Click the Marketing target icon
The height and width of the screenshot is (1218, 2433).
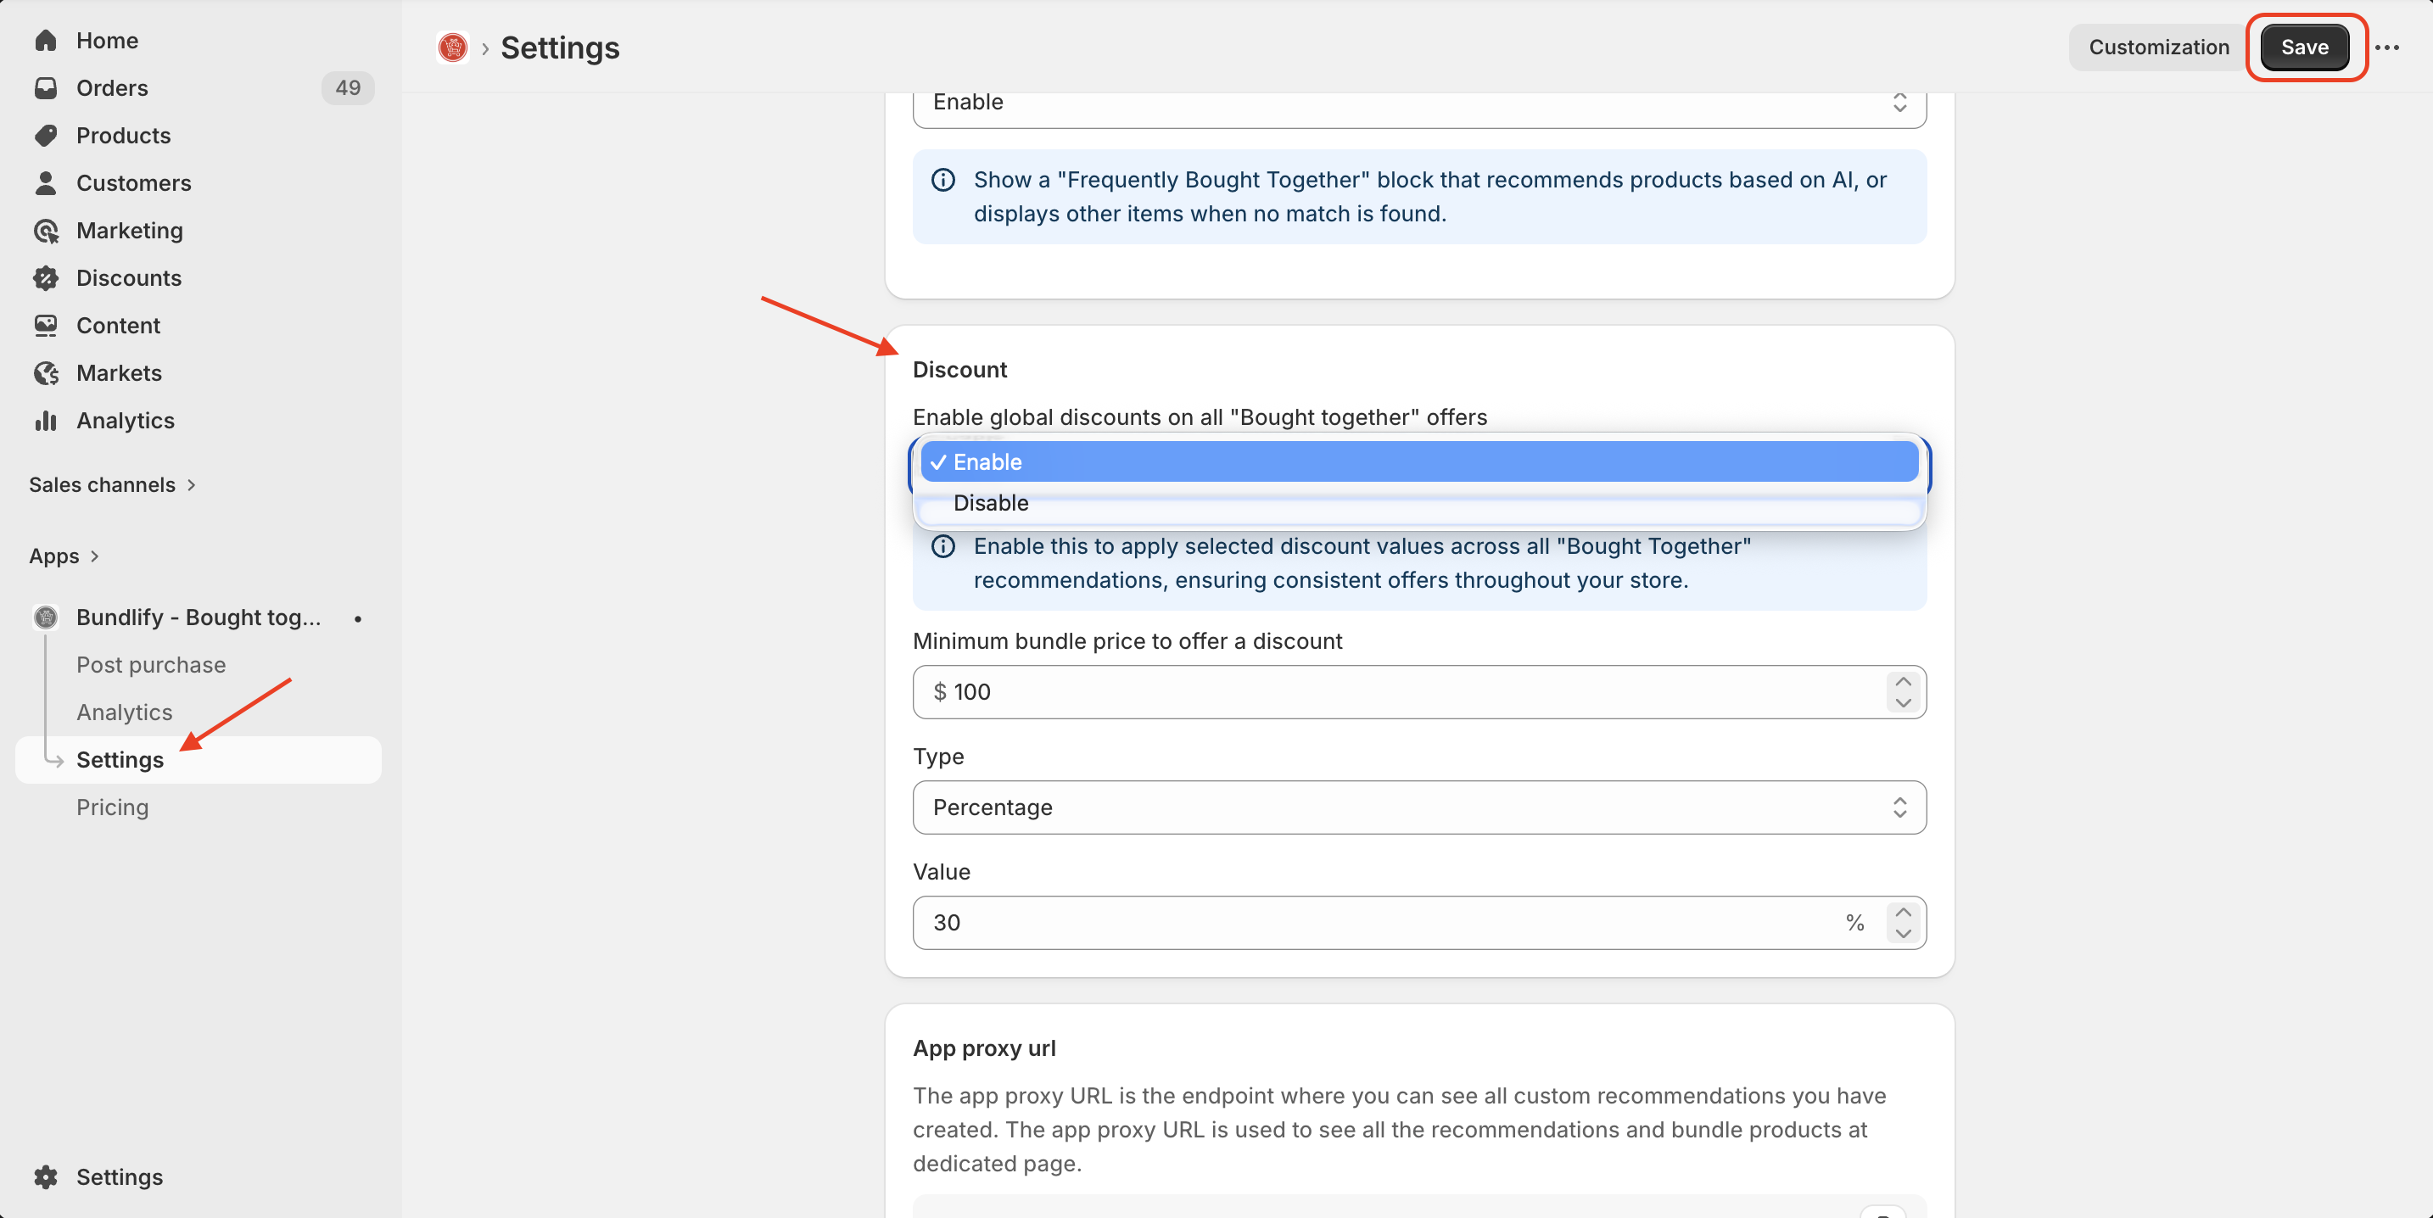tap(45, 231)
